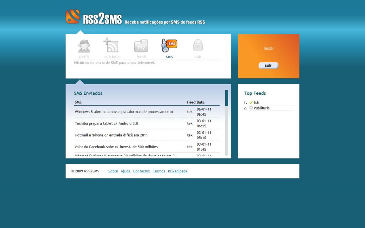Toggle green checkmark next to tek feed
The image size is (365, 228).
251,103
